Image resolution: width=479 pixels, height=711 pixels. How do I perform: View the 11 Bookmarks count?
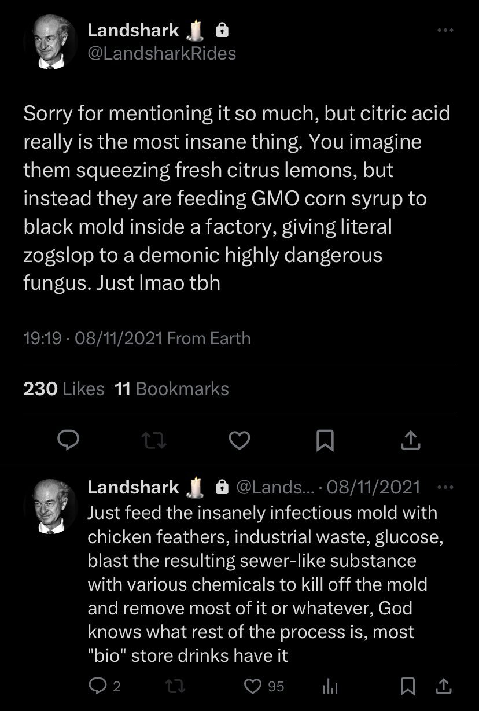point(172,389)
